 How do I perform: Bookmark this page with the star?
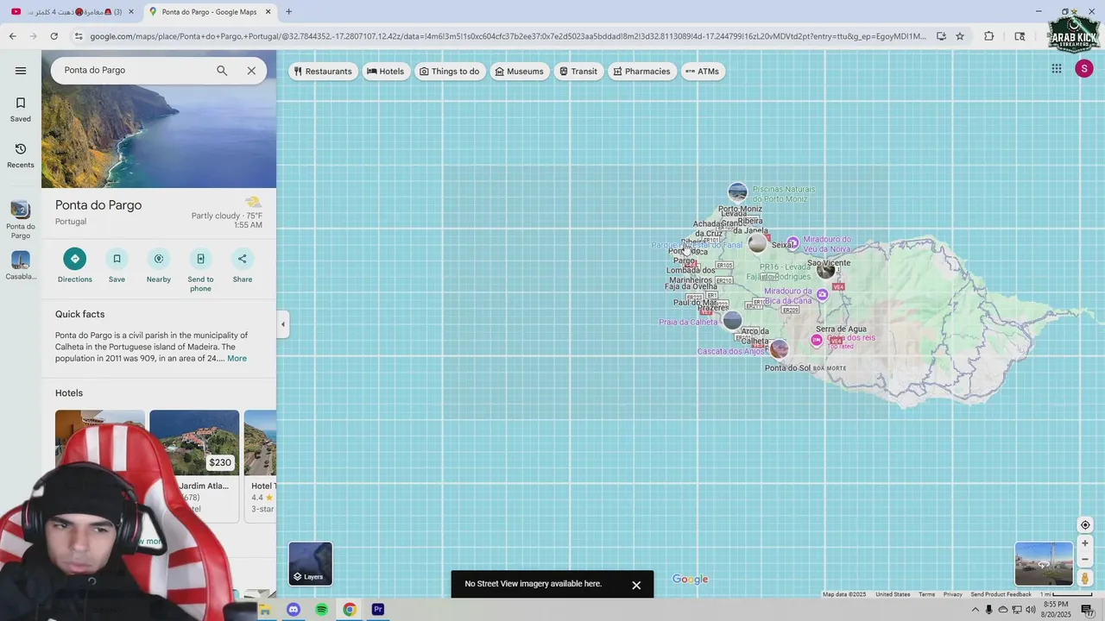click(x=959, y=36)
